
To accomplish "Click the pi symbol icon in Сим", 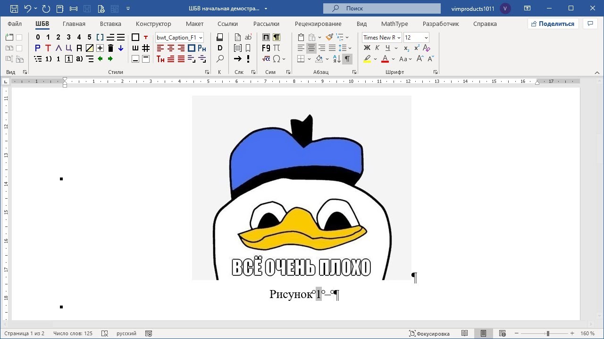I will (x=277, y=48).
